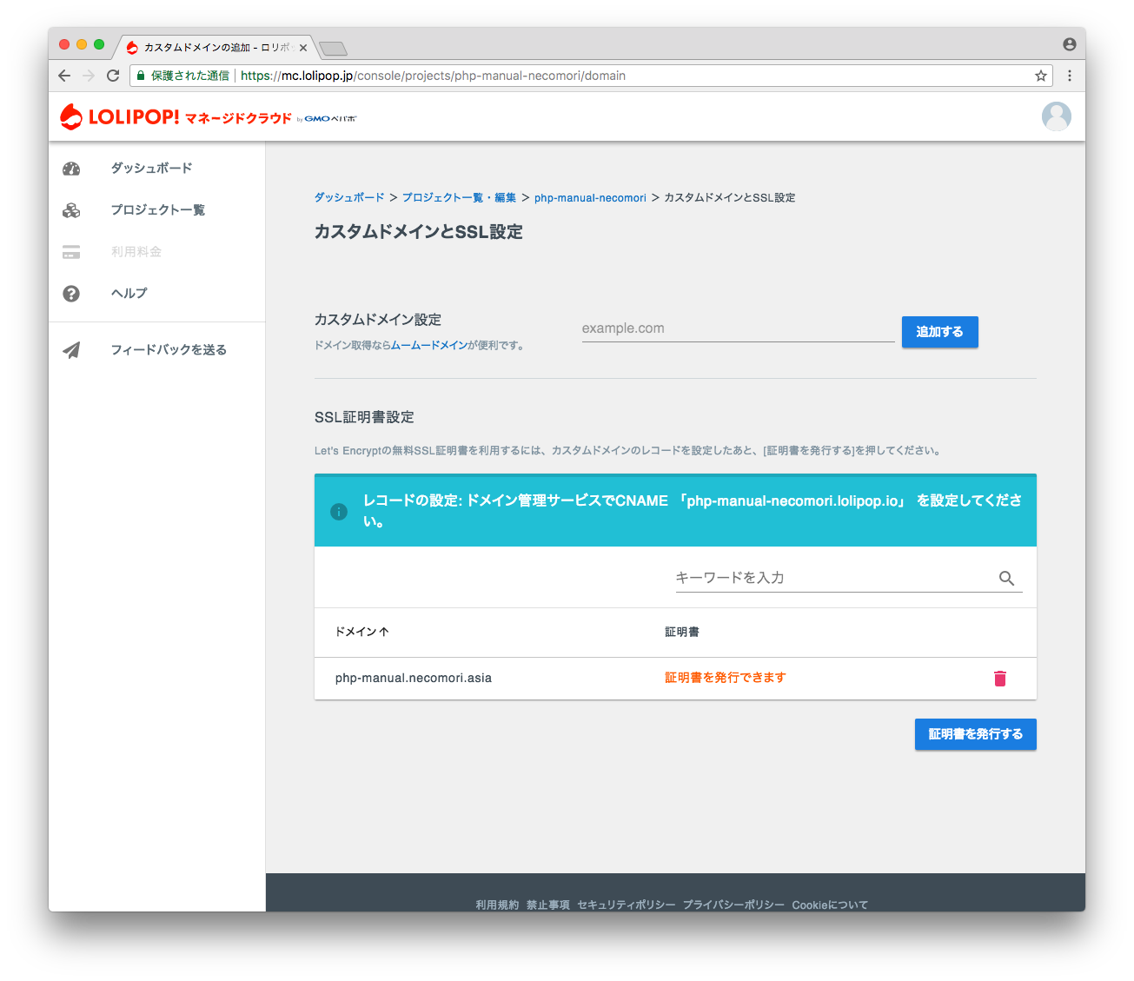The width and height of the screenshot is (1134, 981).
Task: Click the フィードバックを送る paper plane icon
Action: [x=70, y=349]
